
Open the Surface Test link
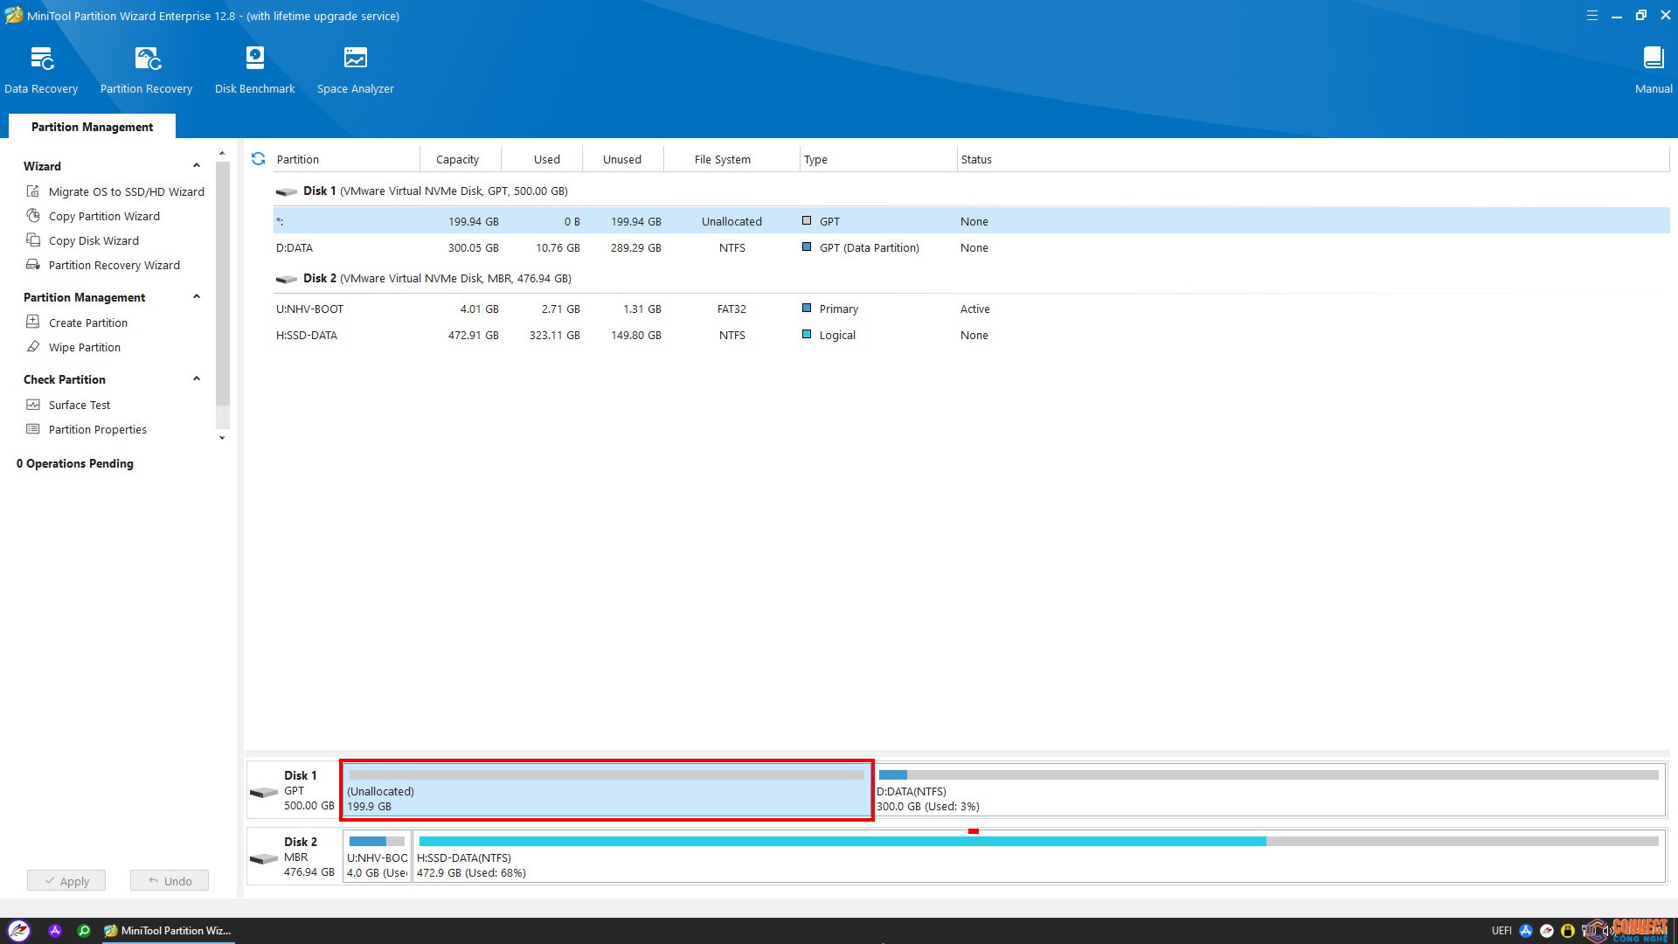[80, 405]
